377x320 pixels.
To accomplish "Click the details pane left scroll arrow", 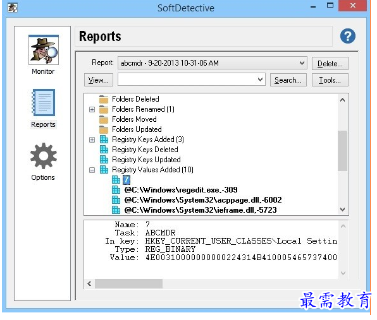I will pos(89,284).
